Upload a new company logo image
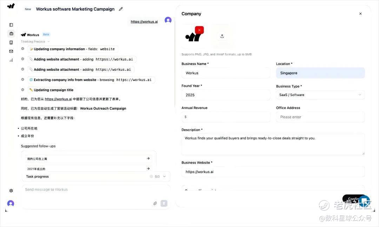379x227 pixels. point(222,36)
